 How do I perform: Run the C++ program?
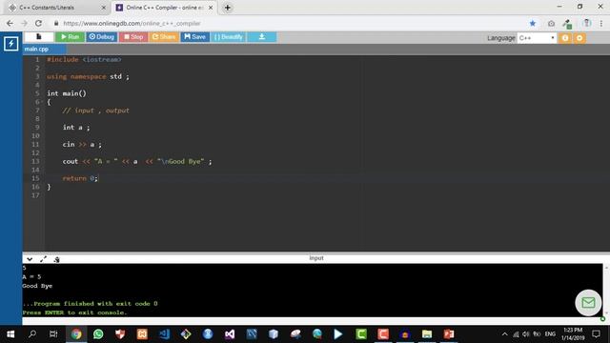(70, 37)
